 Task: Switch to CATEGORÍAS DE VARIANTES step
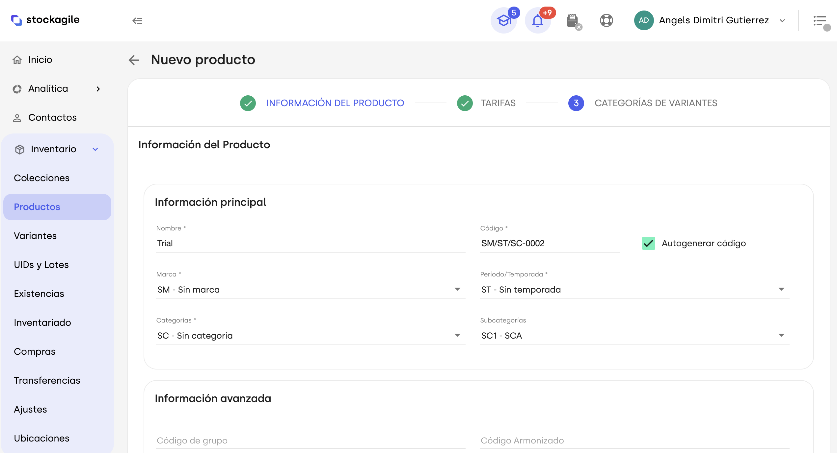656,103
